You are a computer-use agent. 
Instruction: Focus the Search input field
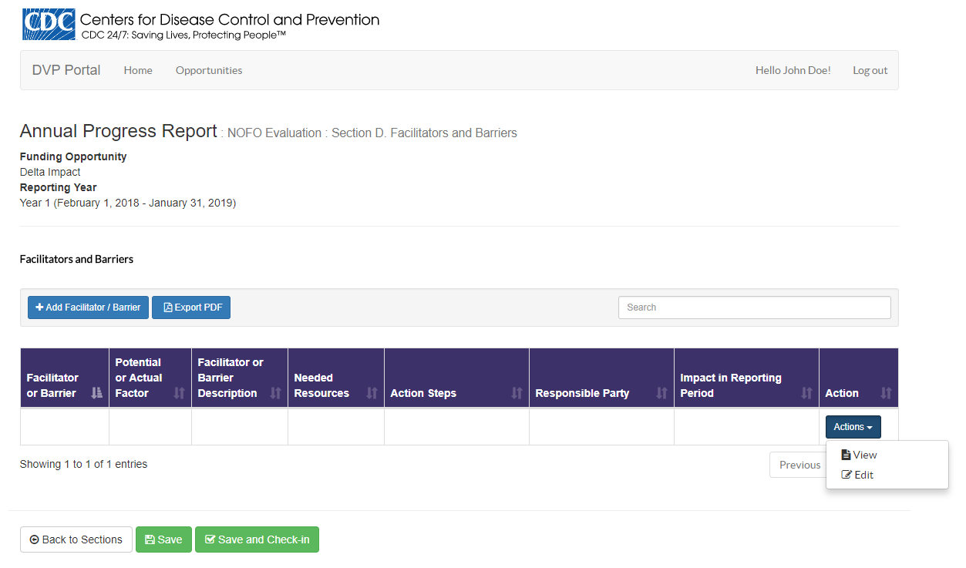[x=754, y=308]
